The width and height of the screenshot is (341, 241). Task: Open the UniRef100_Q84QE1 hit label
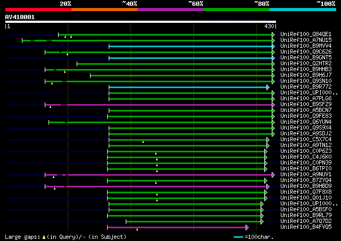coord(306,35)
